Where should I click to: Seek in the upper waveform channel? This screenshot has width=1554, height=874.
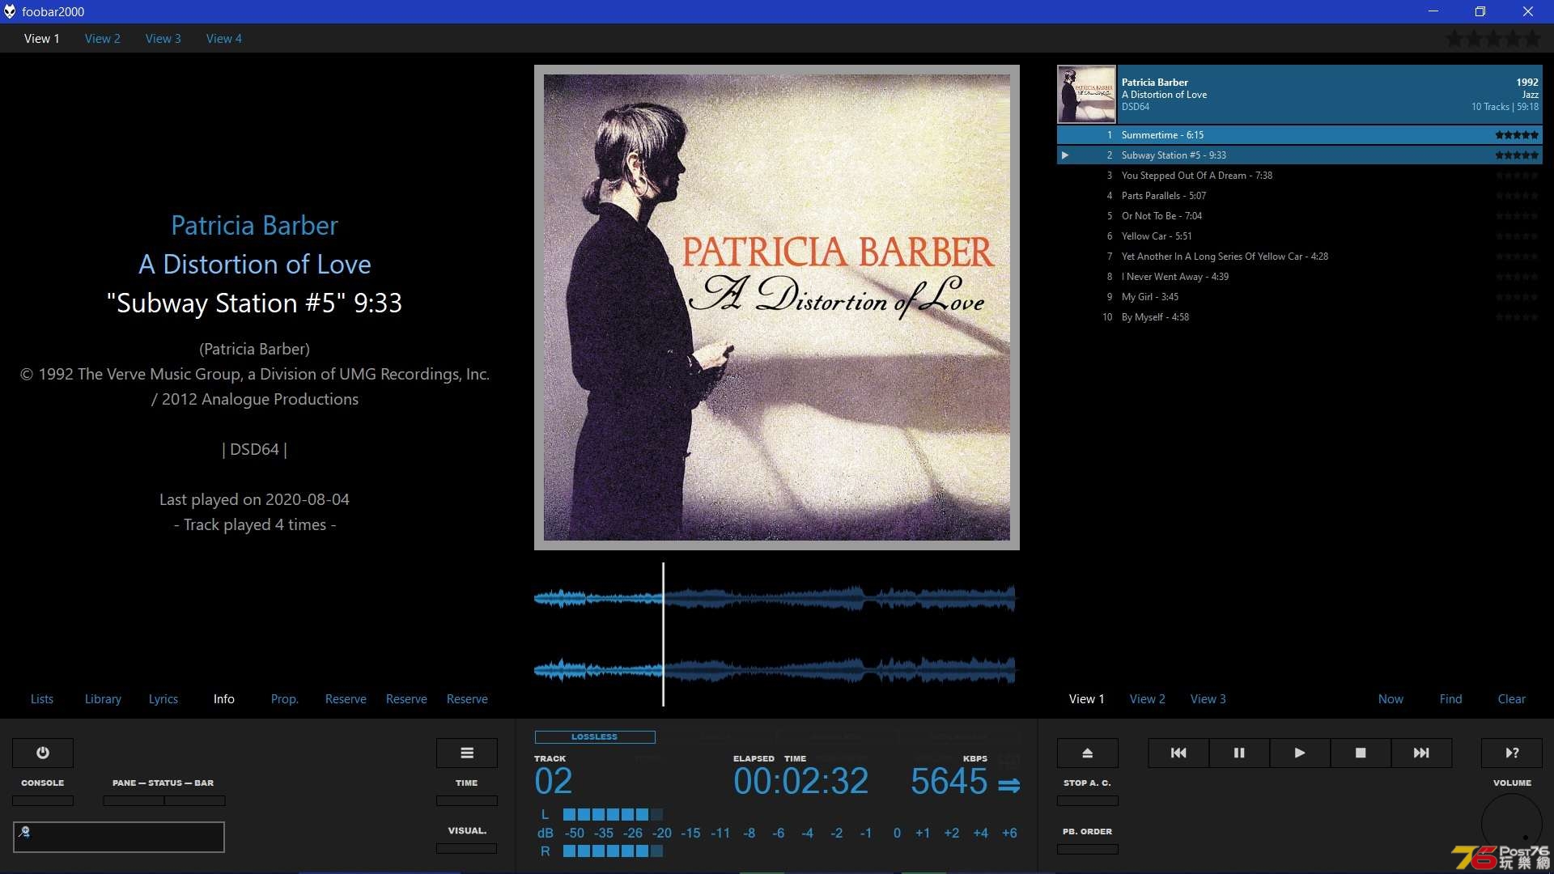[775, 599]
